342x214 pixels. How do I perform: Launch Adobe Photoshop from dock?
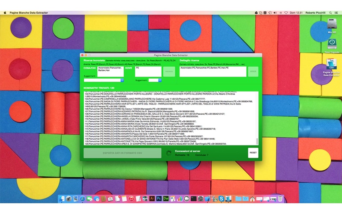coord(159,199)
